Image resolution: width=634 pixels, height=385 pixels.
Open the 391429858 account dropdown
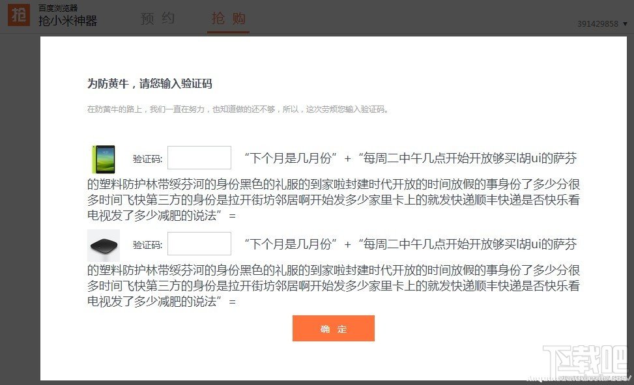click(x=598, y=22)
